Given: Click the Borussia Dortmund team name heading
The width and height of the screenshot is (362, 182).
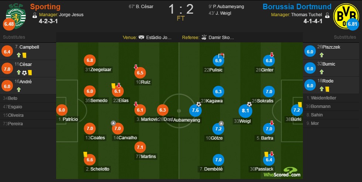Looking at the screenshot, I should [x=297, y=7].
